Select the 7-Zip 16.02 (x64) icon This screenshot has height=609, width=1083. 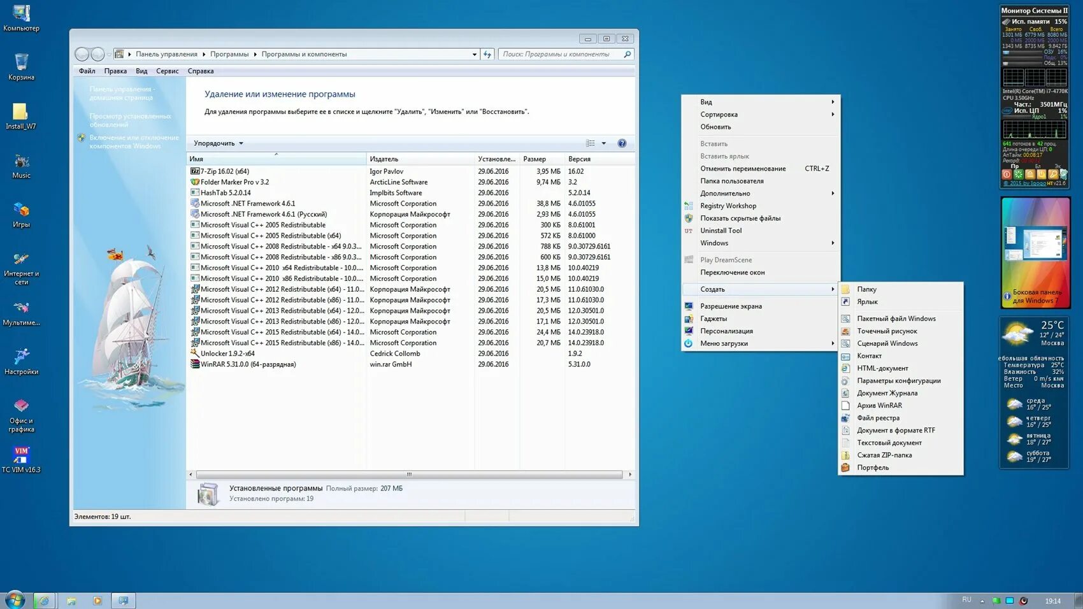195,171
